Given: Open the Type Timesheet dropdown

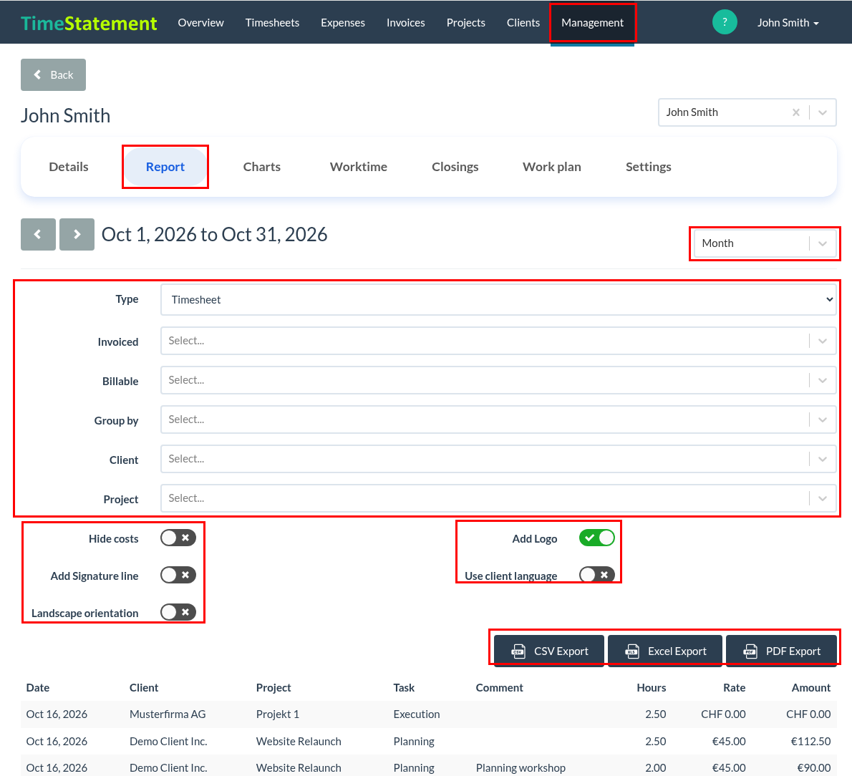Looking at the screenshot, I should pyautogui.click(x=498, y=299).
